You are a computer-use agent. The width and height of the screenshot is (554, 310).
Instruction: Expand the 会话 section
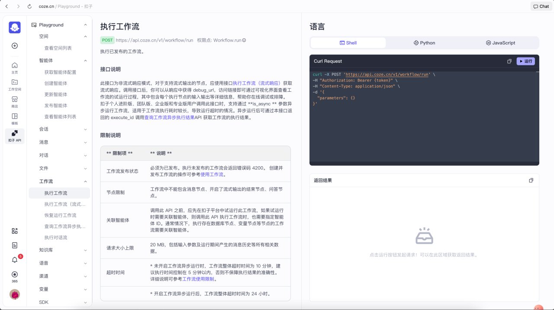(85, 129)
